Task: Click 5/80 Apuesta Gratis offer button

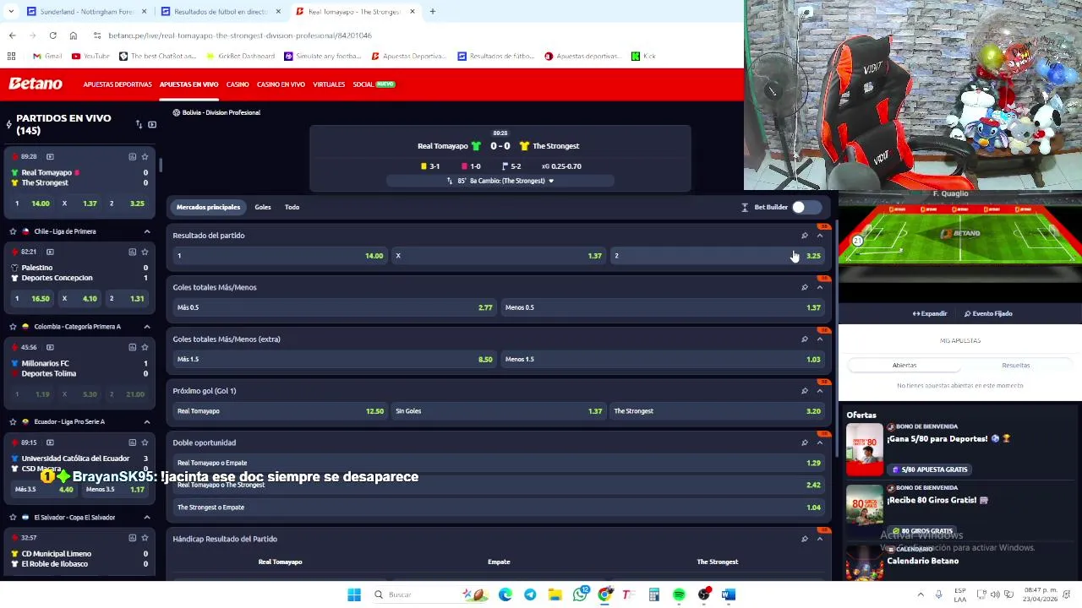Action: pos(928,470)
